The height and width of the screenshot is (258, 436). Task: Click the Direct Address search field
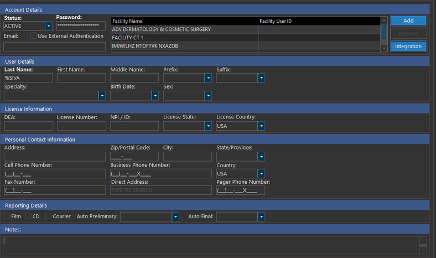(x=160, y=190)
